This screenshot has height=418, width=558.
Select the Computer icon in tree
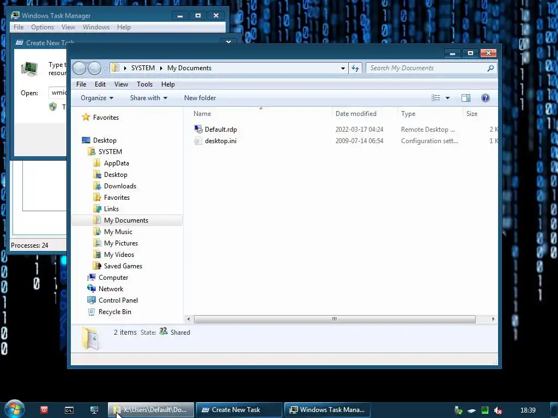92,277
